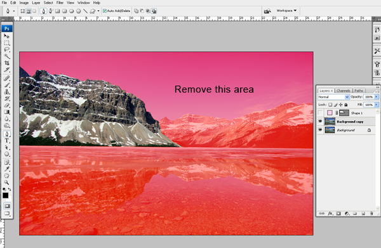Click the Freeform Pen option in options bar

click(51, 11)
